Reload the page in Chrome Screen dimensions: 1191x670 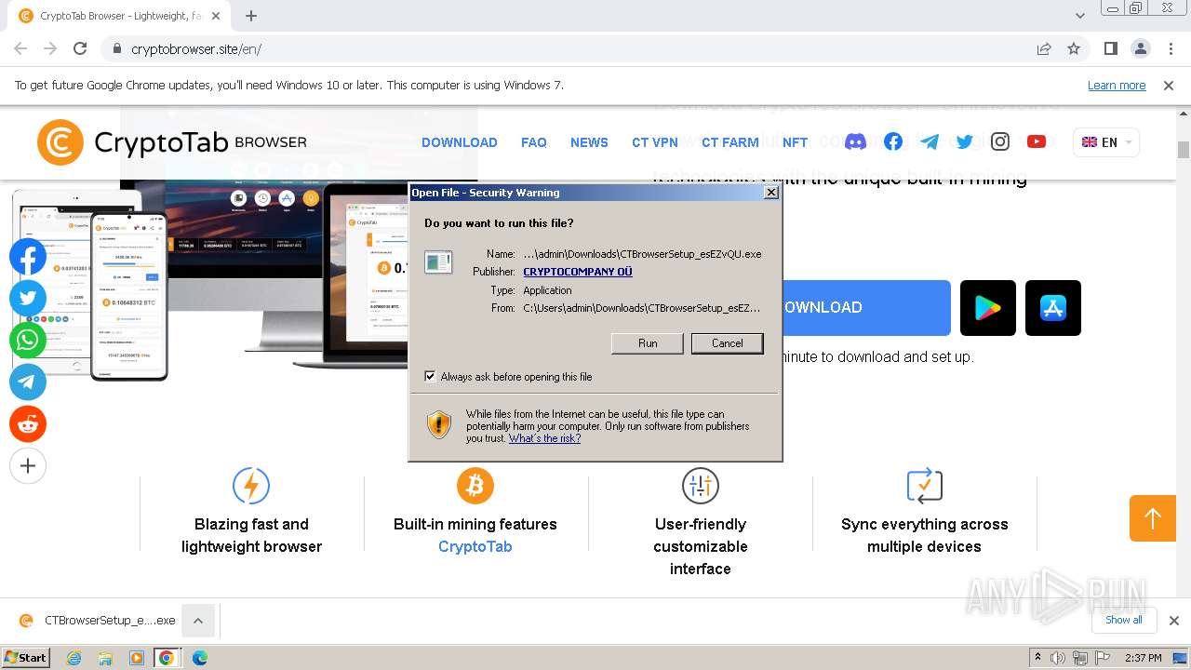point(80,48)
